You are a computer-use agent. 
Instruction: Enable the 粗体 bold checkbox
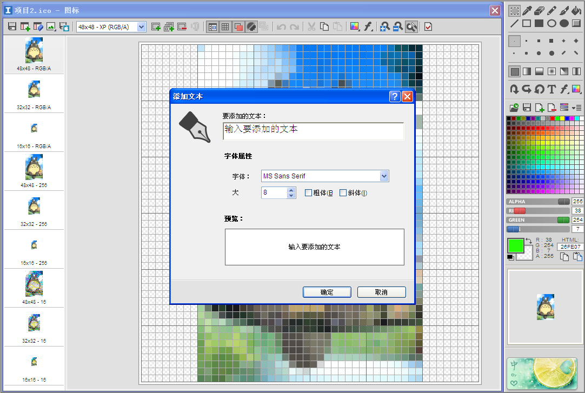[309, 193]
